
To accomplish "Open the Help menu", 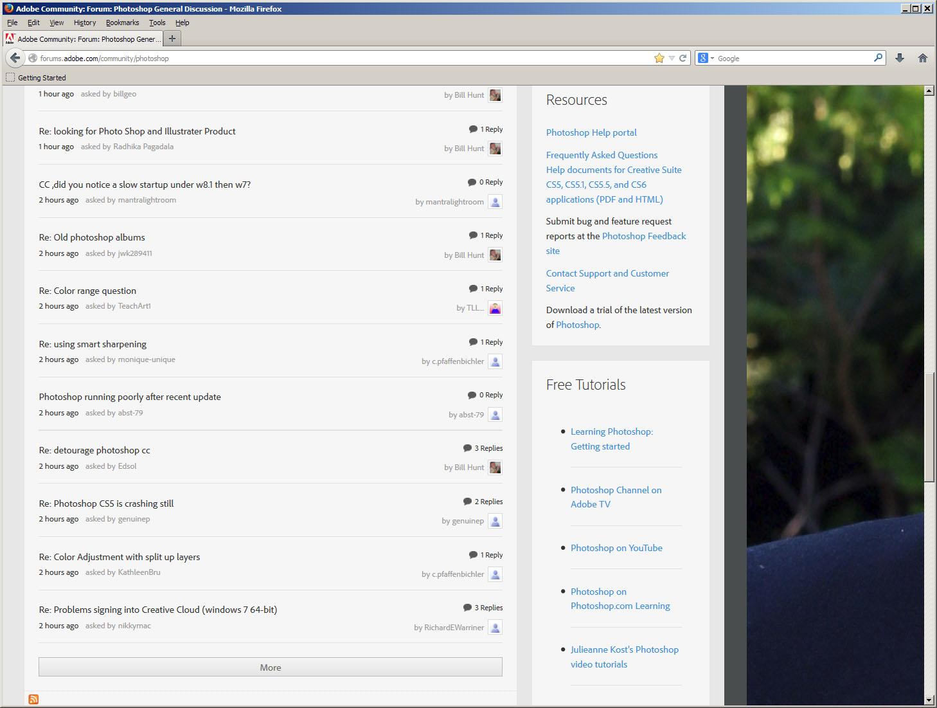I will pos(182,23).
